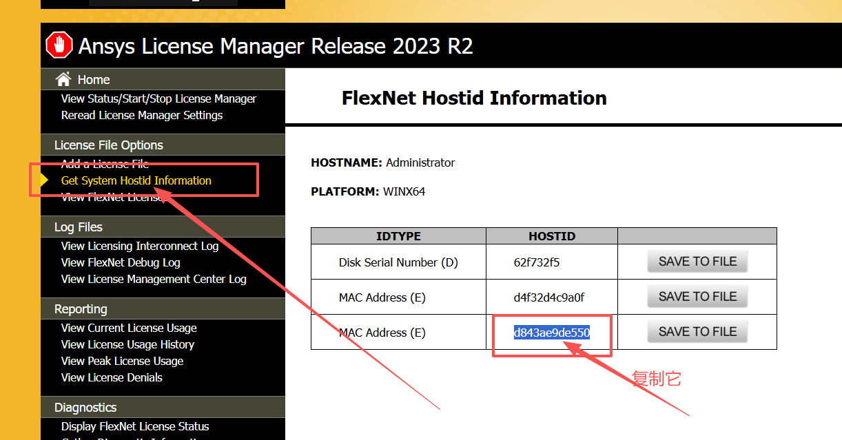
Task: Open View FlexNet Debug Log
Action: click(121, 262)
